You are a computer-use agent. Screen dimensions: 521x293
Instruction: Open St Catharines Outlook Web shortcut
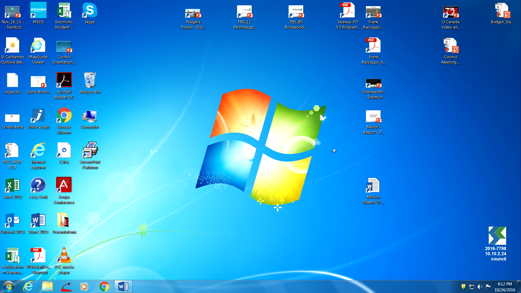[13, 51]
